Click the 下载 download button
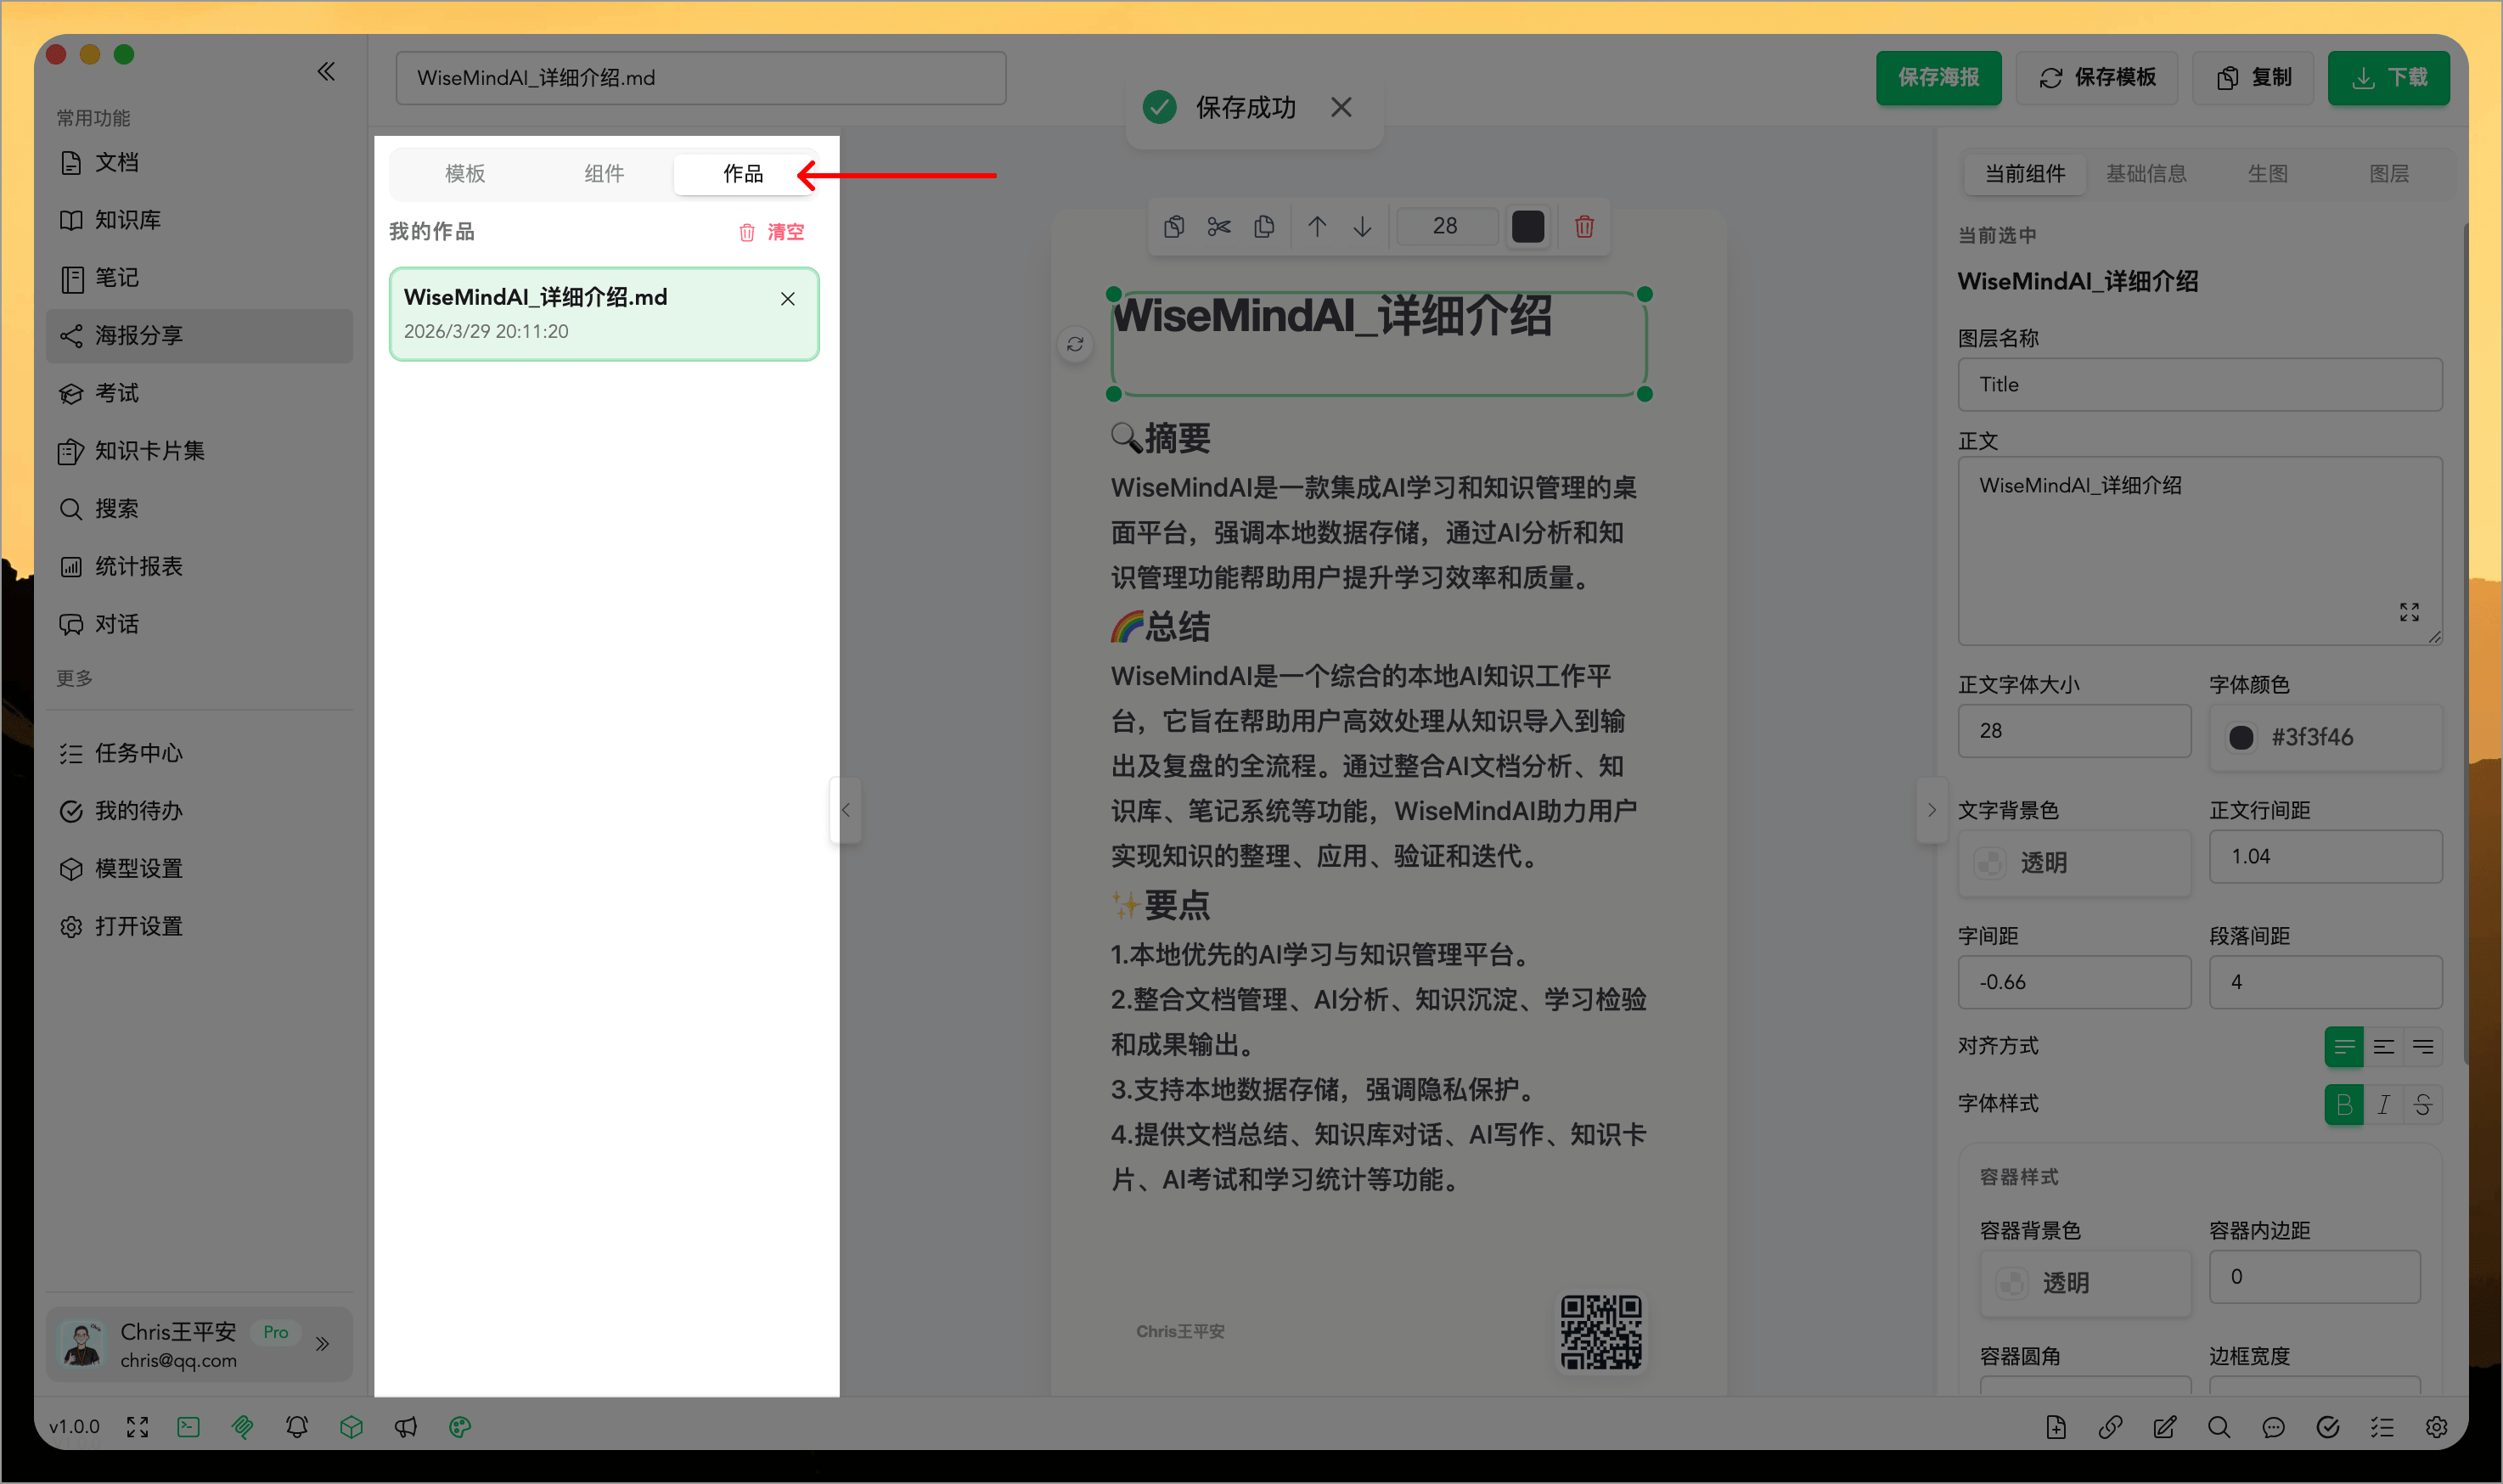 coord(2388,77)
